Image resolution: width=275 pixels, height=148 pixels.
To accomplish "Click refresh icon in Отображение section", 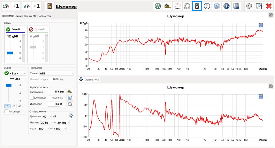I will [71, 116].
